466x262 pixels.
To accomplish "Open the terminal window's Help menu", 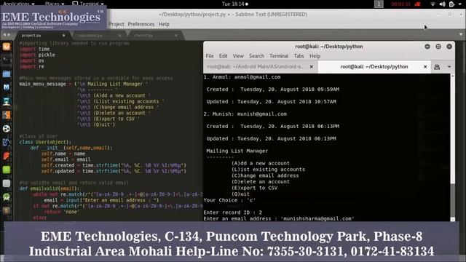I will click(x=315, y=56).
